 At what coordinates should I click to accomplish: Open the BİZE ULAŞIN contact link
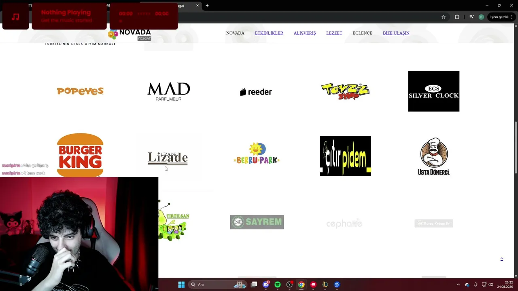coord(396,33)
